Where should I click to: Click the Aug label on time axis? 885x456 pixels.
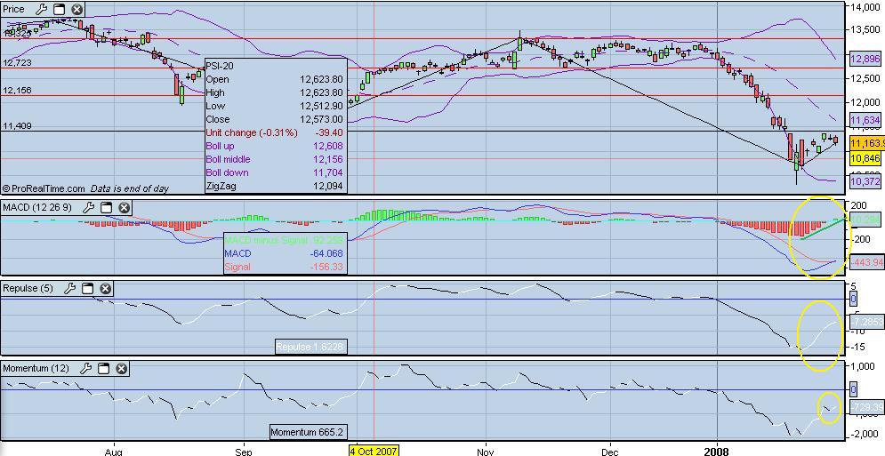(114, 452)
